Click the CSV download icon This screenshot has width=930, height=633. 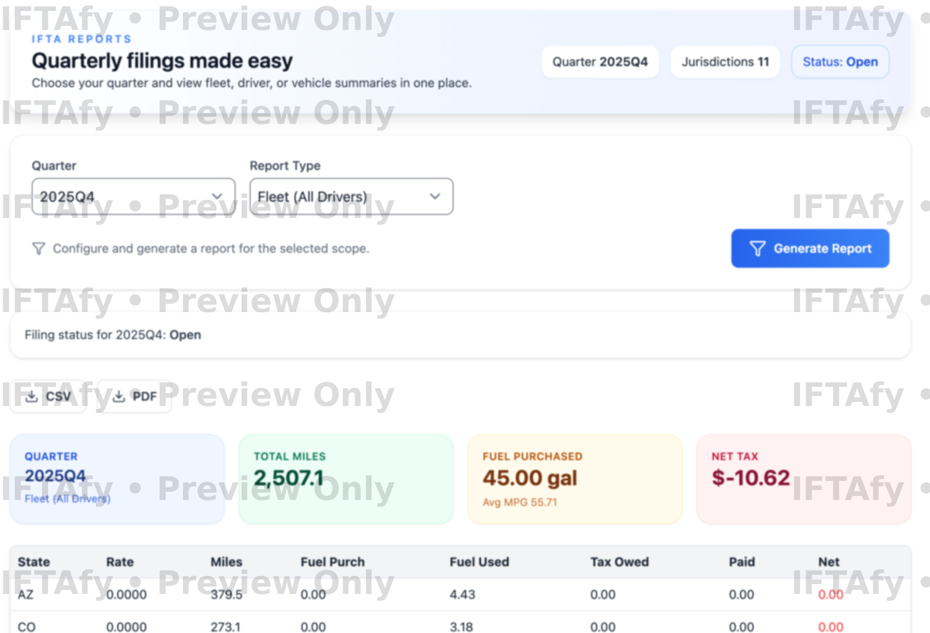pos(31,396)
